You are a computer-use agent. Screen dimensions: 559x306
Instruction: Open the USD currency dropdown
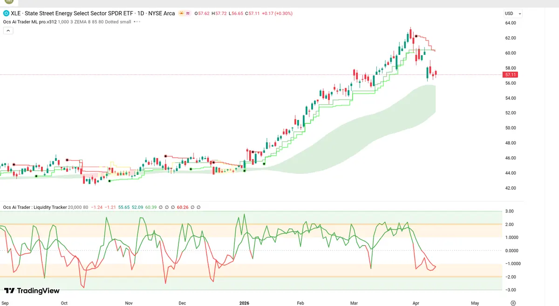click(x=513, y=13)
